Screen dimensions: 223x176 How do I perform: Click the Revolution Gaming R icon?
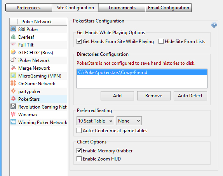click(x=13, y=107)
